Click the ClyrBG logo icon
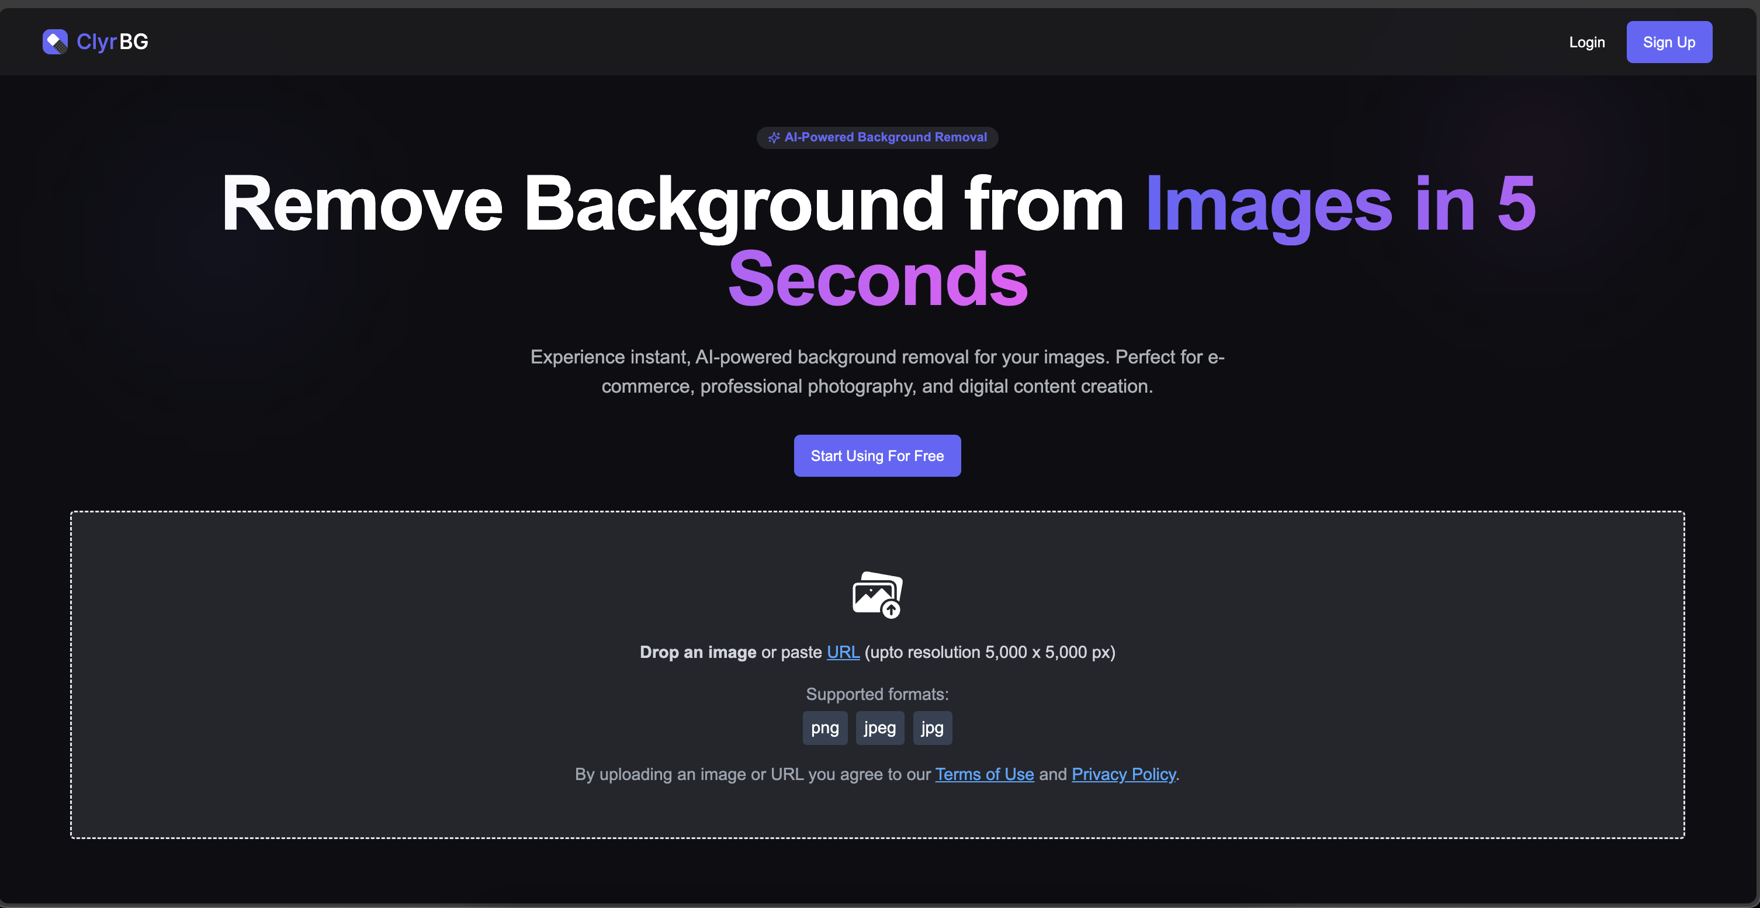The height and width of the screenshot is (908, 1760). (x=55, y=41)
